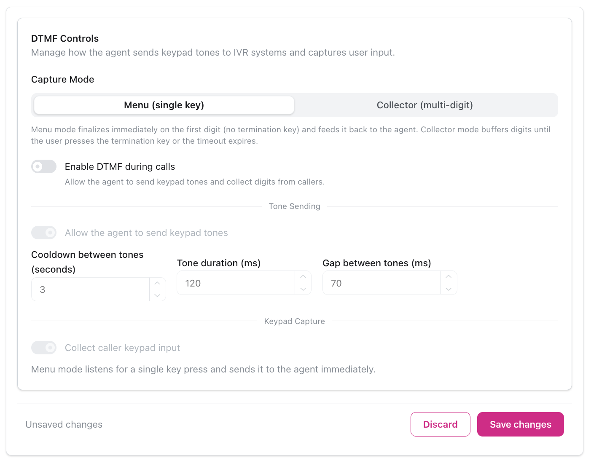Decrement the gap between tones value
This screenshot has height=466, width=591.
(449, 289)
